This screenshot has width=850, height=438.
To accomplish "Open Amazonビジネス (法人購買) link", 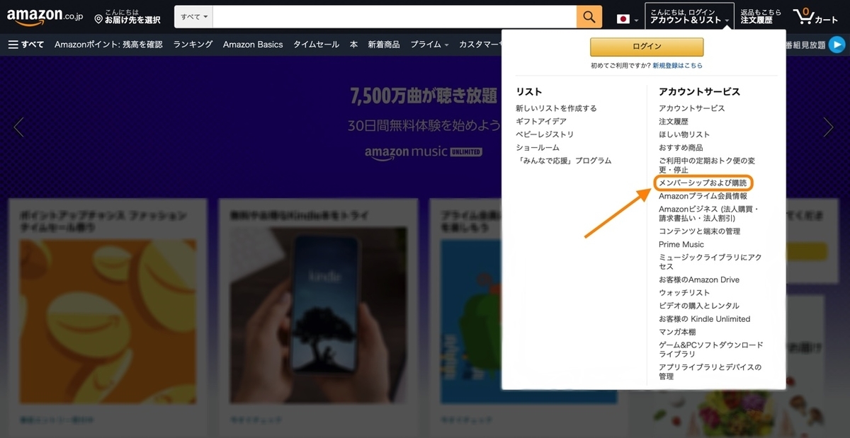I will point(709,214).
